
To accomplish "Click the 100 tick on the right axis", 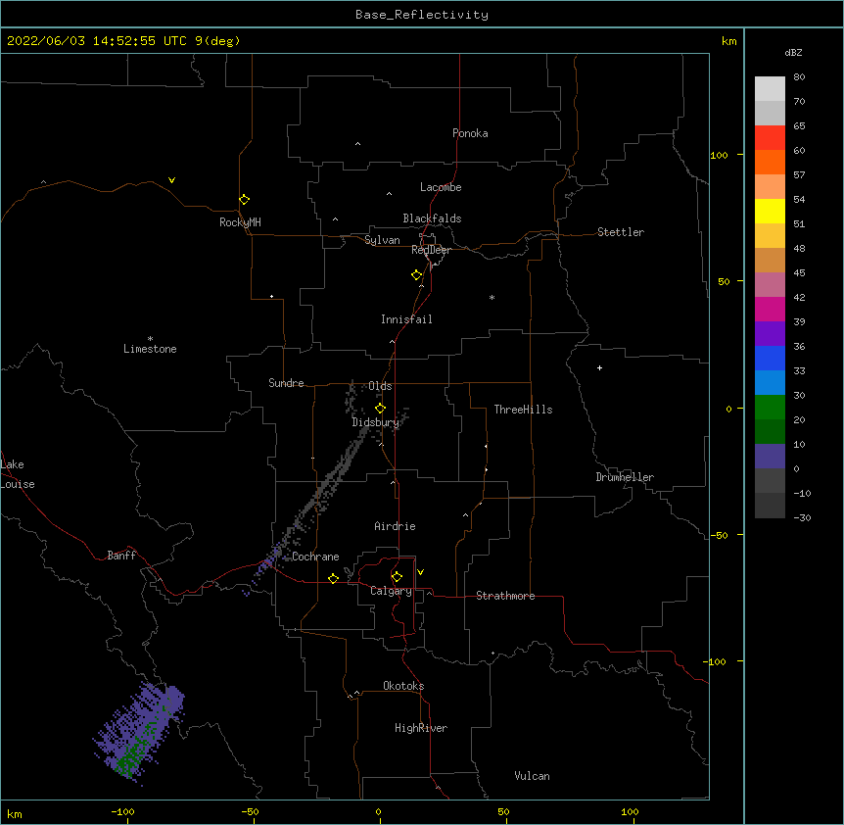I will [x=719, y=155].
